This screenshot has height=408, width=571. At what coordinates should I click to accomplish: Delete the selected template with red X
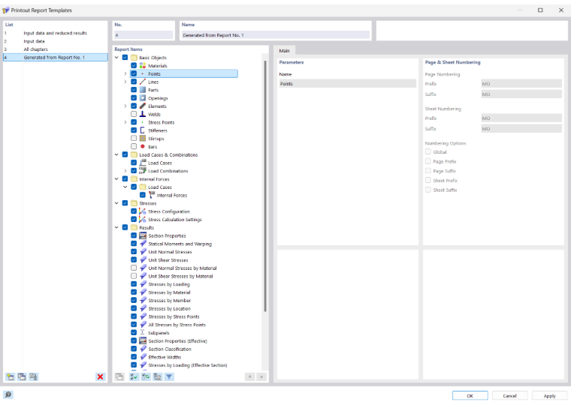click(x=100, y=376)
